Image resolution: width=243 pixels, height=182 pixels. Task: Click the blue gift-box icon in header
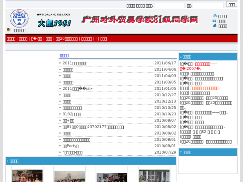pyautogui.click(x=214, y=21)
